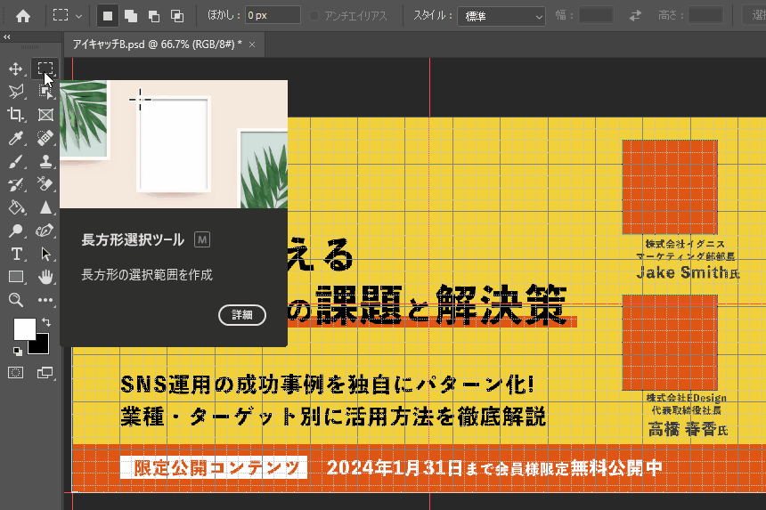Click the '株式会社イグニス' company text

coord(685,244)
